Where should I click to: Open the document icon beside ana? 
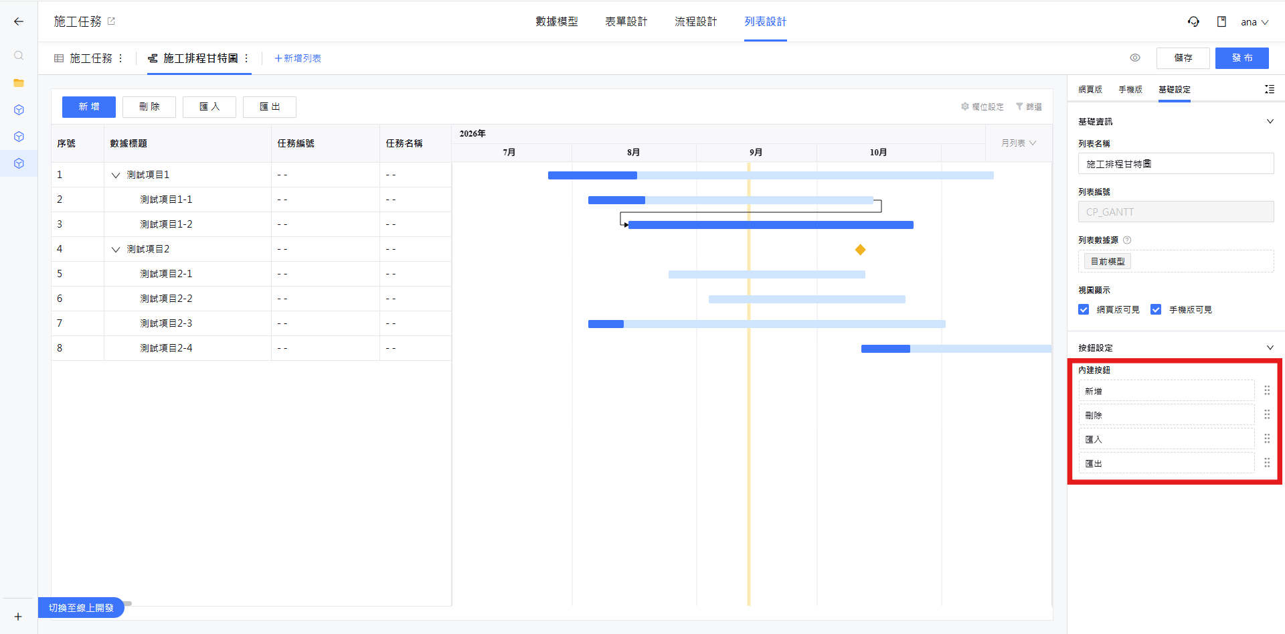pos(1221,21)
